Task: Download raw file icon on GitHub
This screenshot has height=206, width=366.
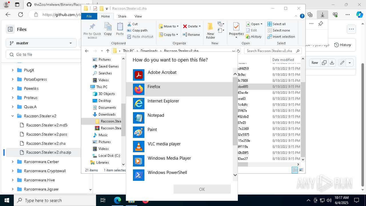Action: pyautogui.click(x=332, y=63)
